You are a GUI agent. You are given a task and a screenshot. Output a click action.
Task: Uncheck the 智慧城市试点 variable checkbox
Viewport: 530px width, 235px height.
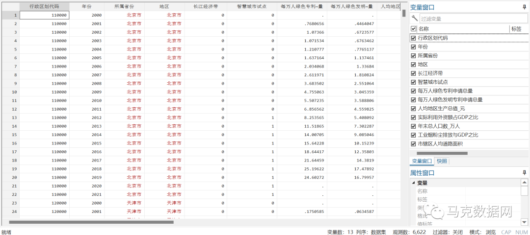tap(413, 82)
